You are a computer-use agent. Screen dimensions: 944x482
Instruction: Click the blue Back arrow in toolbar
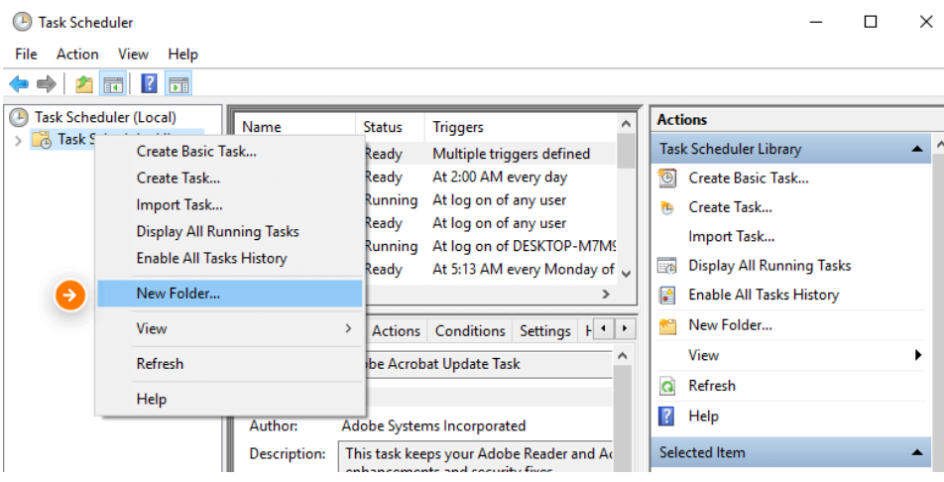click(x=18, y=84)
